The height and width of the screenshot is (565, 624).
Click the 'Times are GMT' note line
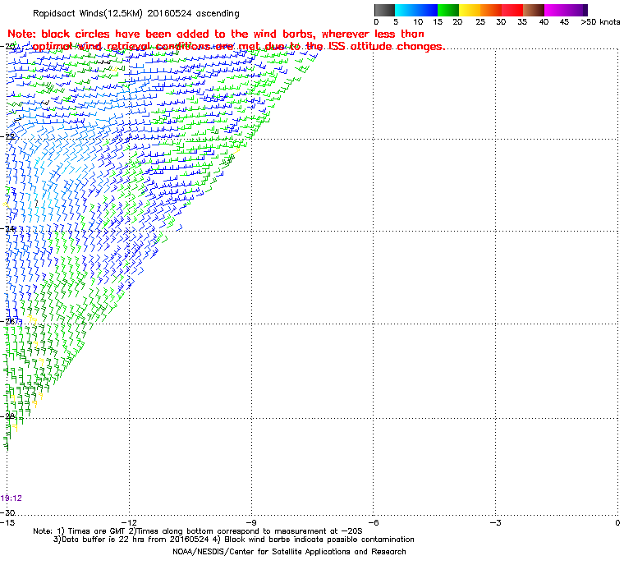tap(198, 531)
